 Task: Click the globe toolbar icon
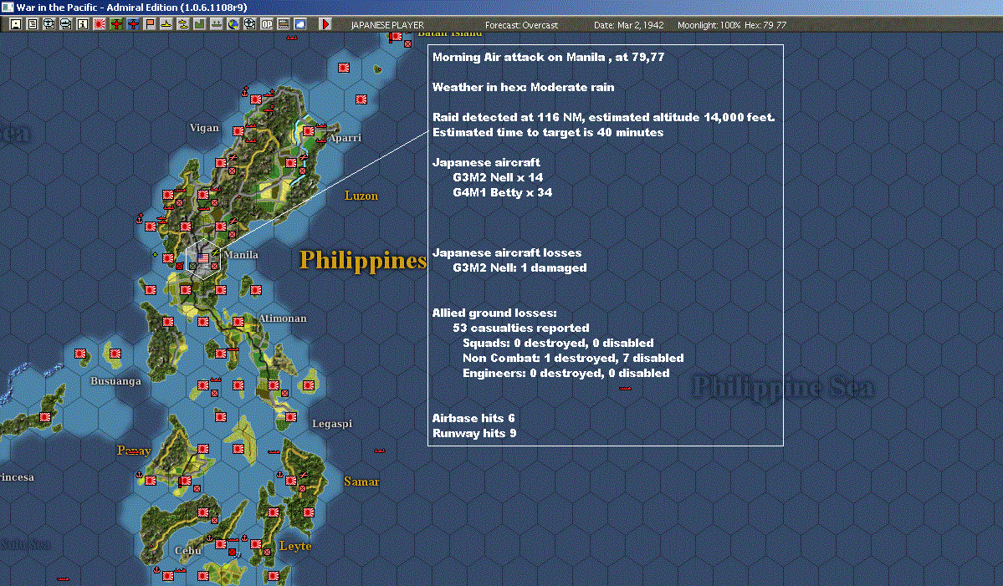233,24
